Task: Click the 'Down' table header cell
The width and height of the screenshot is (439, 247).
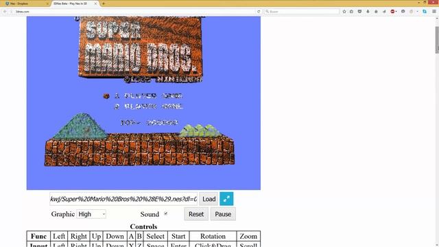Action: [x=115, y=236]
